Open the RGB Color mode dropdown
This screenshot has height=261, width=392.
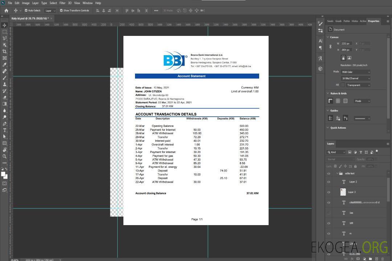(355, 72)
